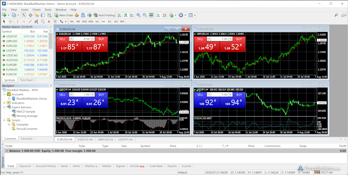Open the Profiles icon in the toolbar
348x175 pixels.
click(14, 15)
